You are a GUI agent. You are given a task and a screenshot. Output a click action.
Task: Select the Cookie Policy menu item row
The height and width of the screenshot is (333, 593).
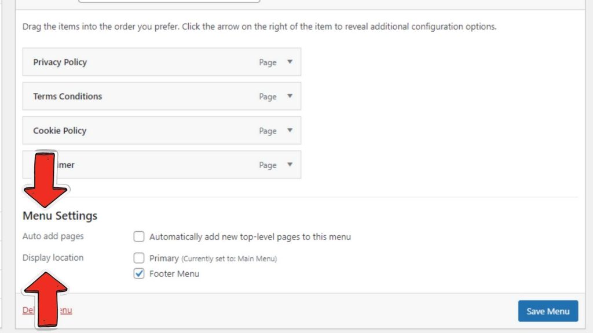pos(145,130)
